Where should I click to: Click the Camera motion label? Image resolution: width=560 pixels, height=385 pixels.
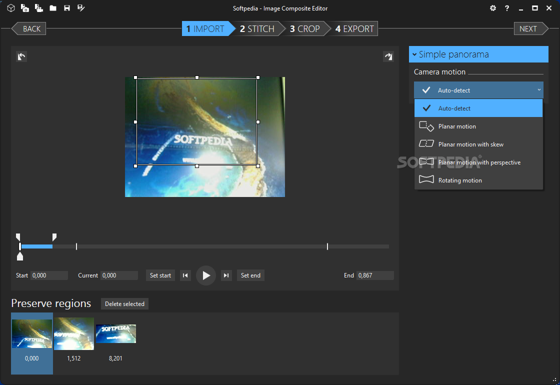(x=439, y=72)
